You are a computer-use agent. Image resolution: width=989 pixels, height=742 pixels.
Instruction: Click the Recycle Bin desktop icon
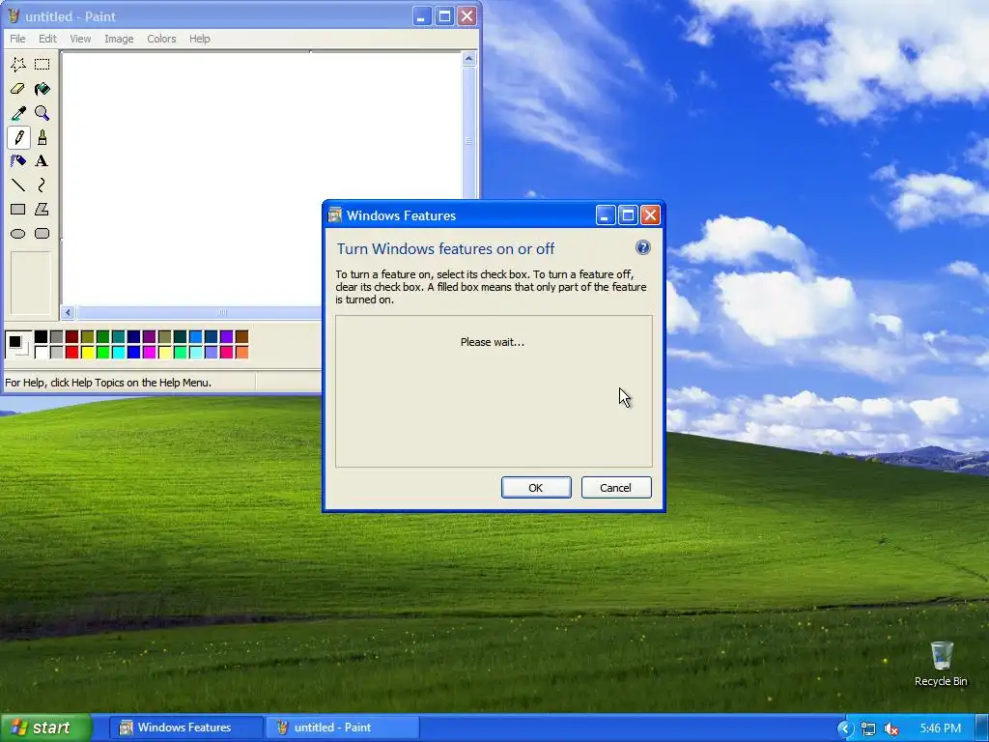(941, 664)
